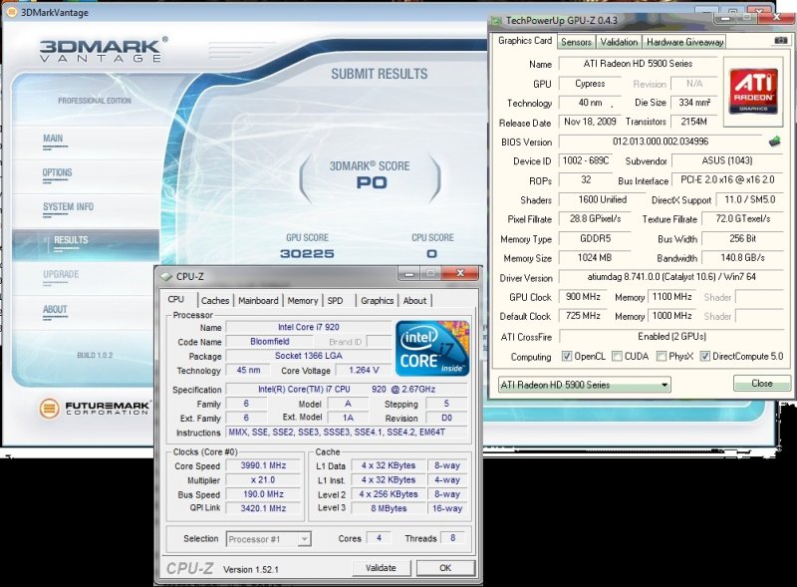Click the Device ID 1002 - 689C value
This screenshot has width=797, height=587.
[x=585, y=160]
